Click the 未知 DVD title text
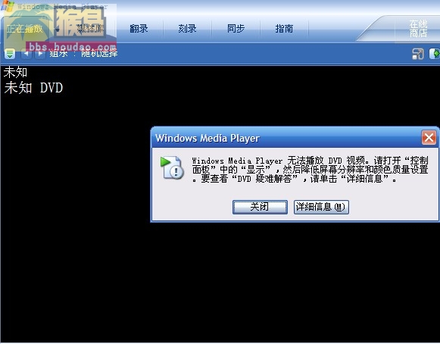This screenshot has height=344, width=440. tap(33, 88)
